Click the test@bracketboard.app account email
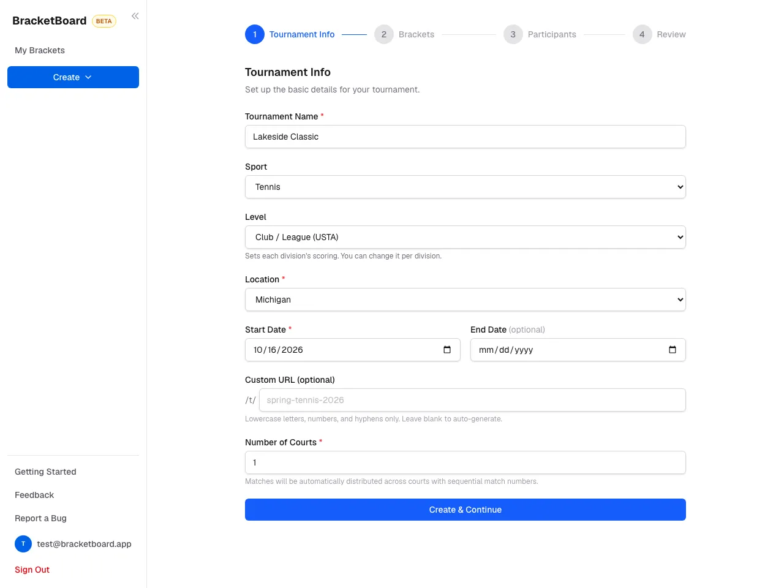This screenshot has height=588, width=784. pos(84,544)
